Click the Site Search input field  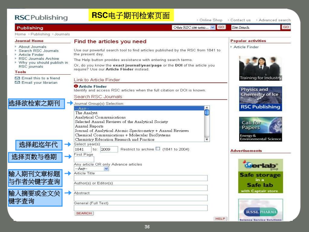pos(256,27)
